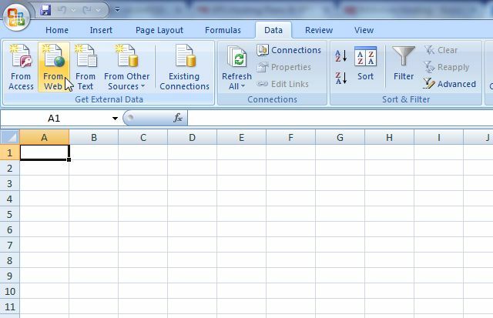493x318 pixels.
Task: Select row 1 header
Action: pyautogui.click(x=10, y=152)
